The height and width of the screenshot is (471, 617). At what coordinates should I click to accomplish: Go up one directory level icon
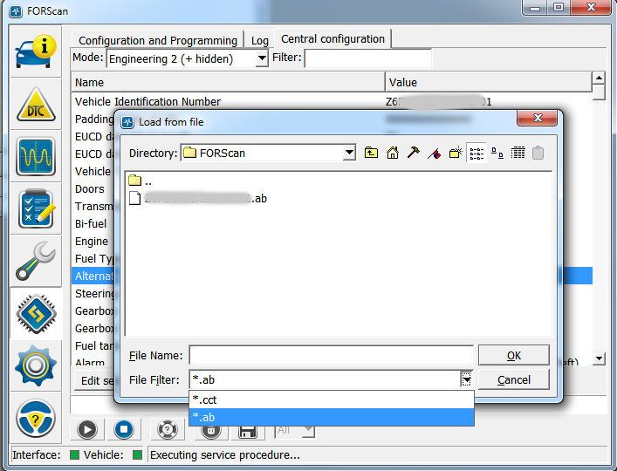pos(371,153)
